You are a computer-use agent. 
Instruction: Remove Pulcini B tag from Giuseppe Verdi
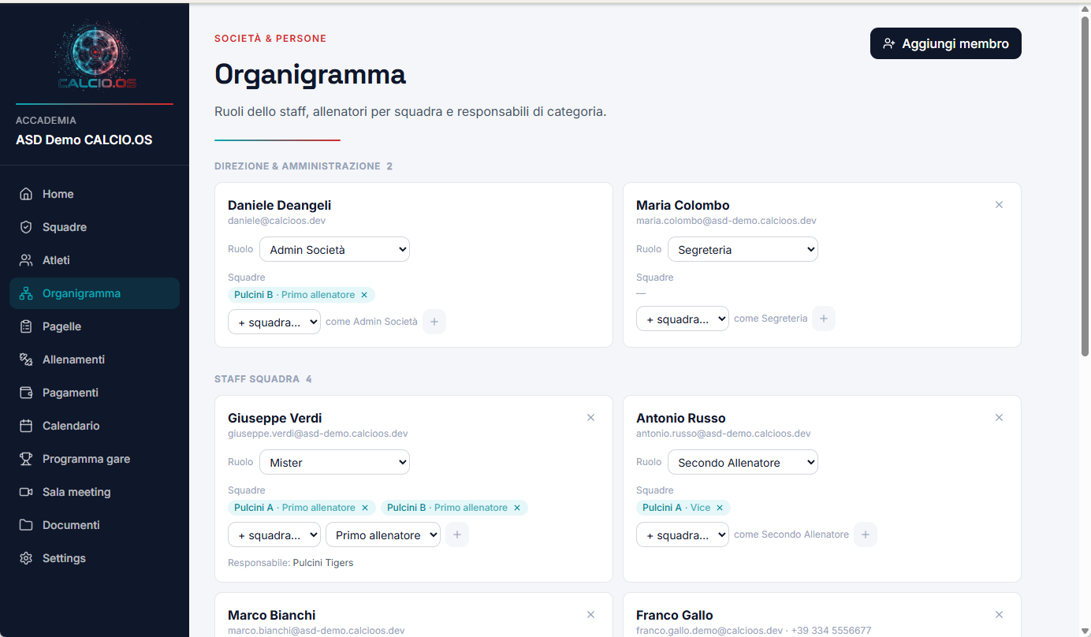[517, 508]
